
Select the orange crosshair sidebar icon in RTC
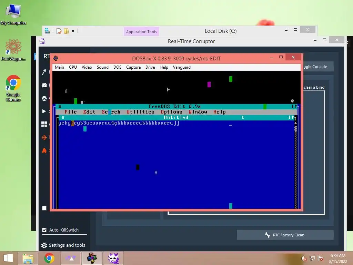(x=44, y=137)
